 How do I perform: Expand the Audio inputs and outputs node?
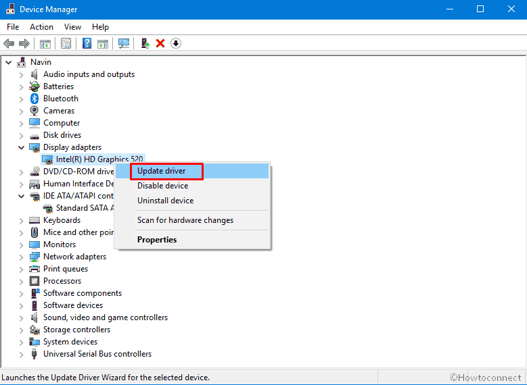click(x=21, y=74)
